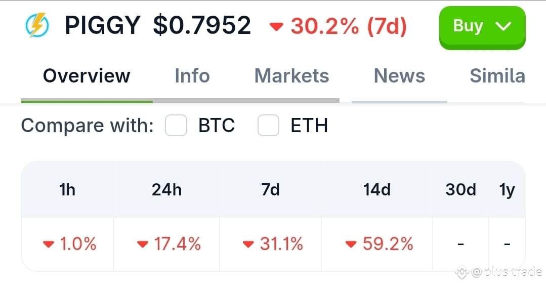Viewport: 546px width, 285px height.
Task: Click the red down arrow beside 30.2% (7d)
Action: coord(277,26)
